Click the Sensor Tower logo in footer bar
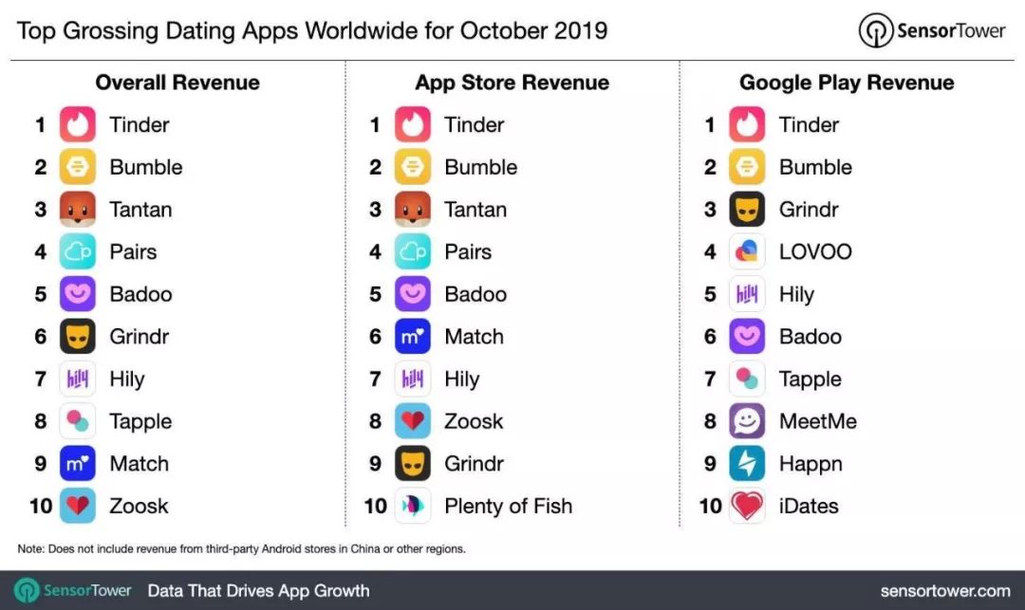The height and width of the screenshot is (610, 1025). 73,591
